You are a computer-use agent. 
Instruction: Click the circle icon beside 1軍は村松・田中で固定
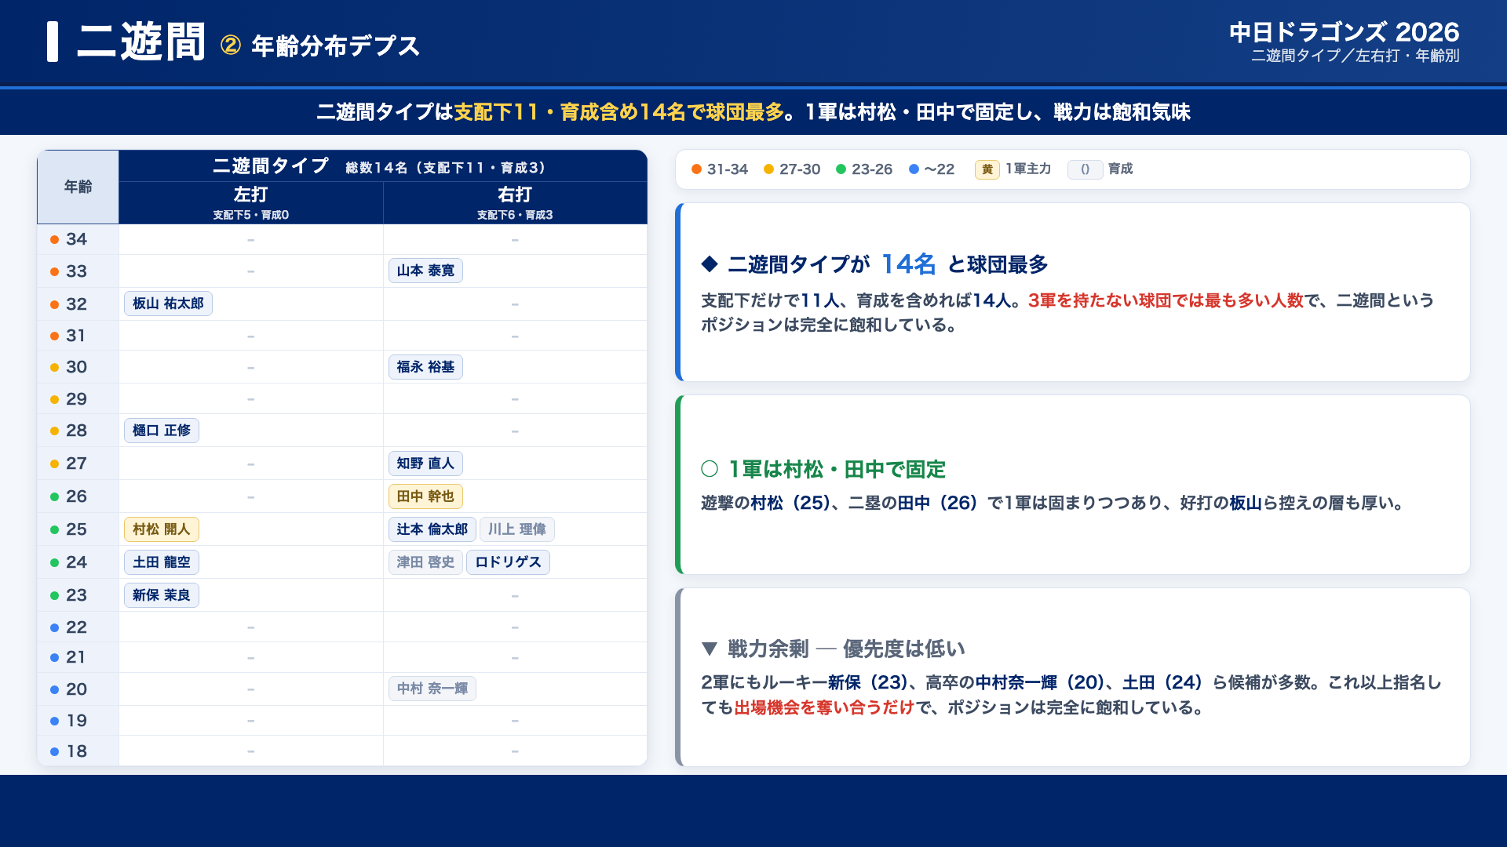coord(710,469)
